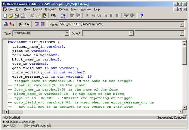Click the horizontal scrollbar thumb
189x130 pixels.
coord(15,112)
